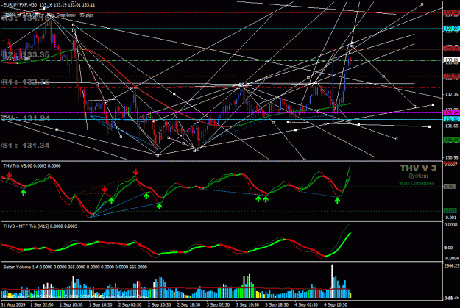Click the magenta 131.94 price tag
This screenshot has width=460, height=308.
tap(451, 112)
